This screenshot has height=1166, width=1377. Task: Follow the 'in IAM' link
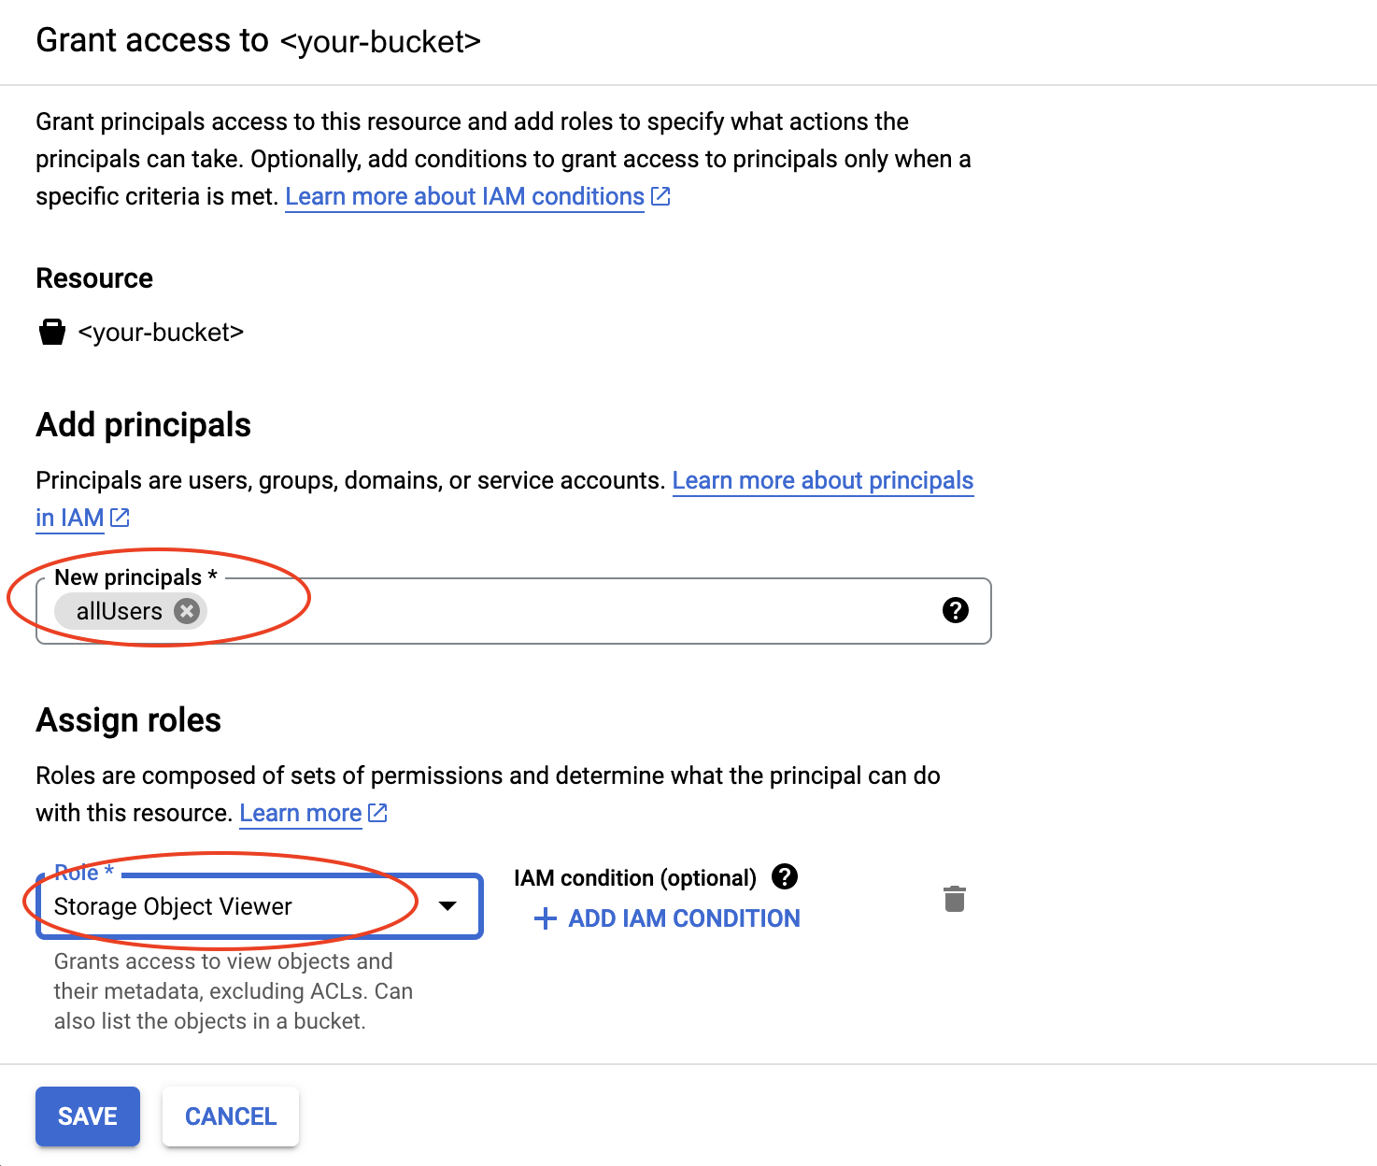coord(69,518)
